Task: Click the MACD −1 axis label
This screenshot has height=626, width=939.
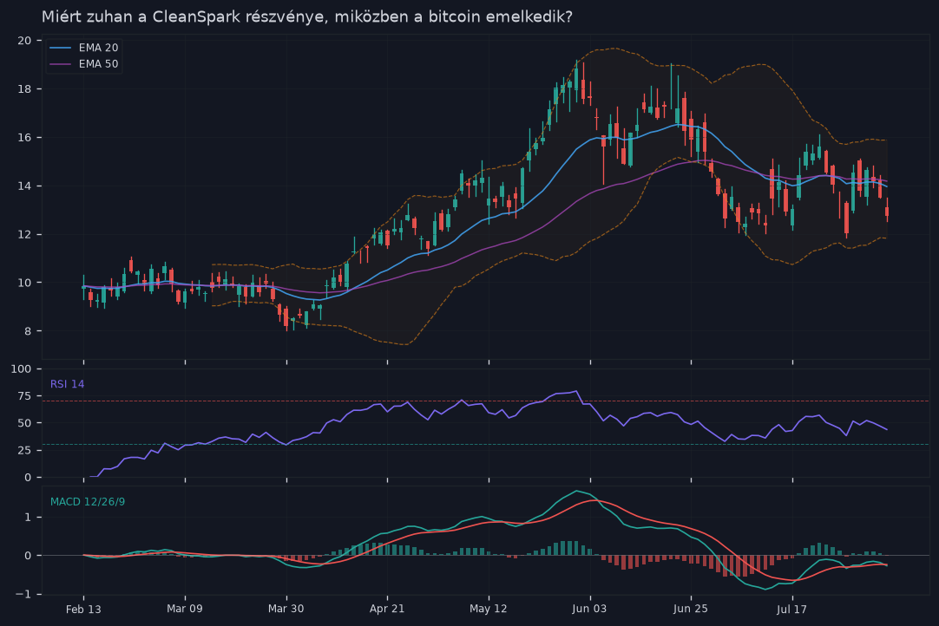Action: click(x=23, y=594)
